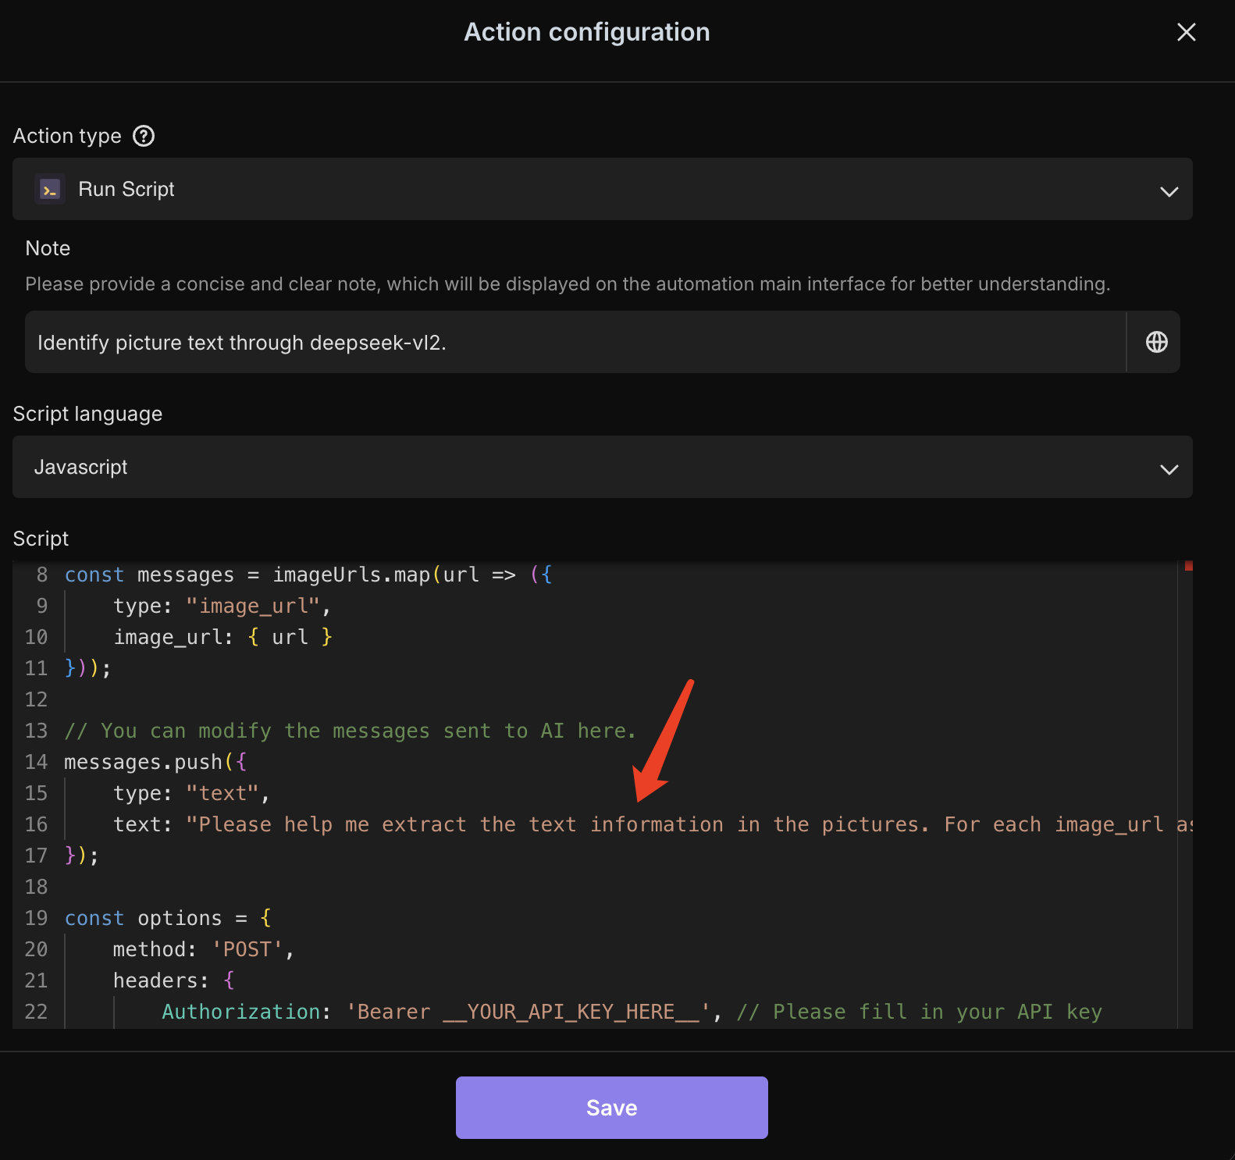Click line number 18 in the editor gutter
This screenshot has width=1235, height=1160.
coord(36,887)
